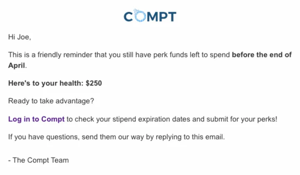Image resolution: width=300 pixels, height=175 pixels.
Task: Click the 'check your stipend' text
Action: (105, 119)
